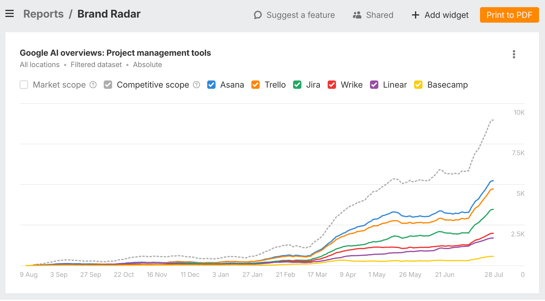The height and width of the screenshot is (301, 545).
Task: Click the Print to PDF button
Action: (x=509, y=15)
